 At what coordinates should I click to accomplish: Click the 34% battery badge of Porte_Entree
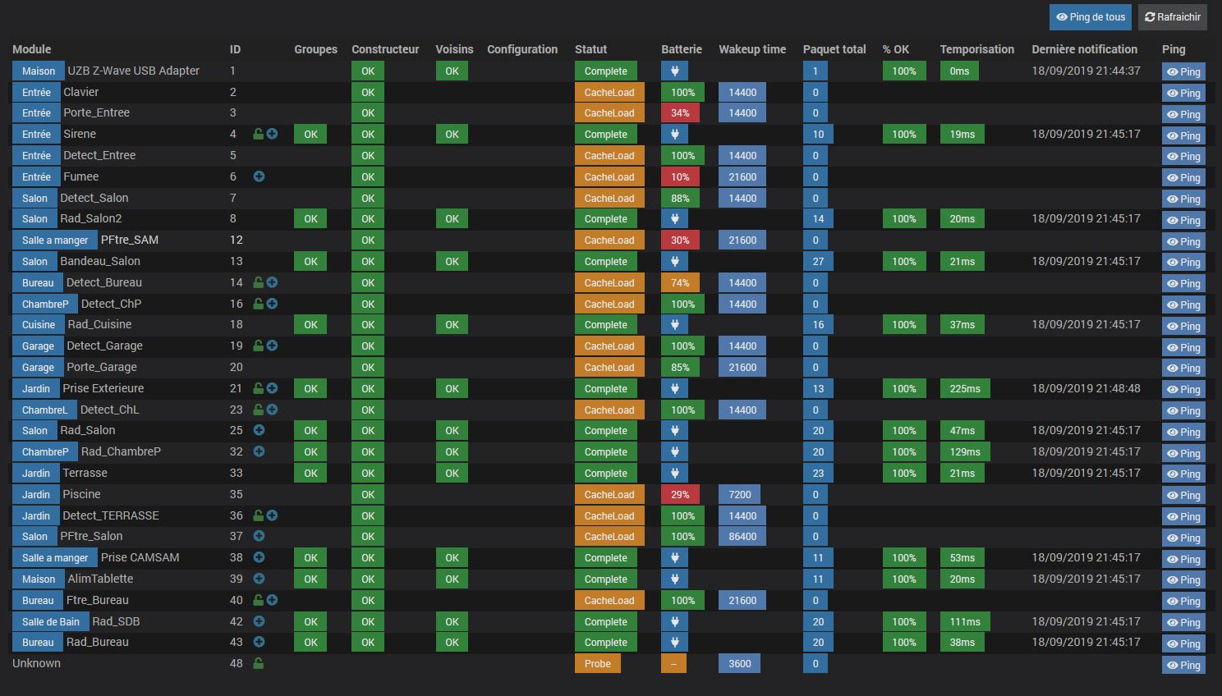click(x=680, y=113)
